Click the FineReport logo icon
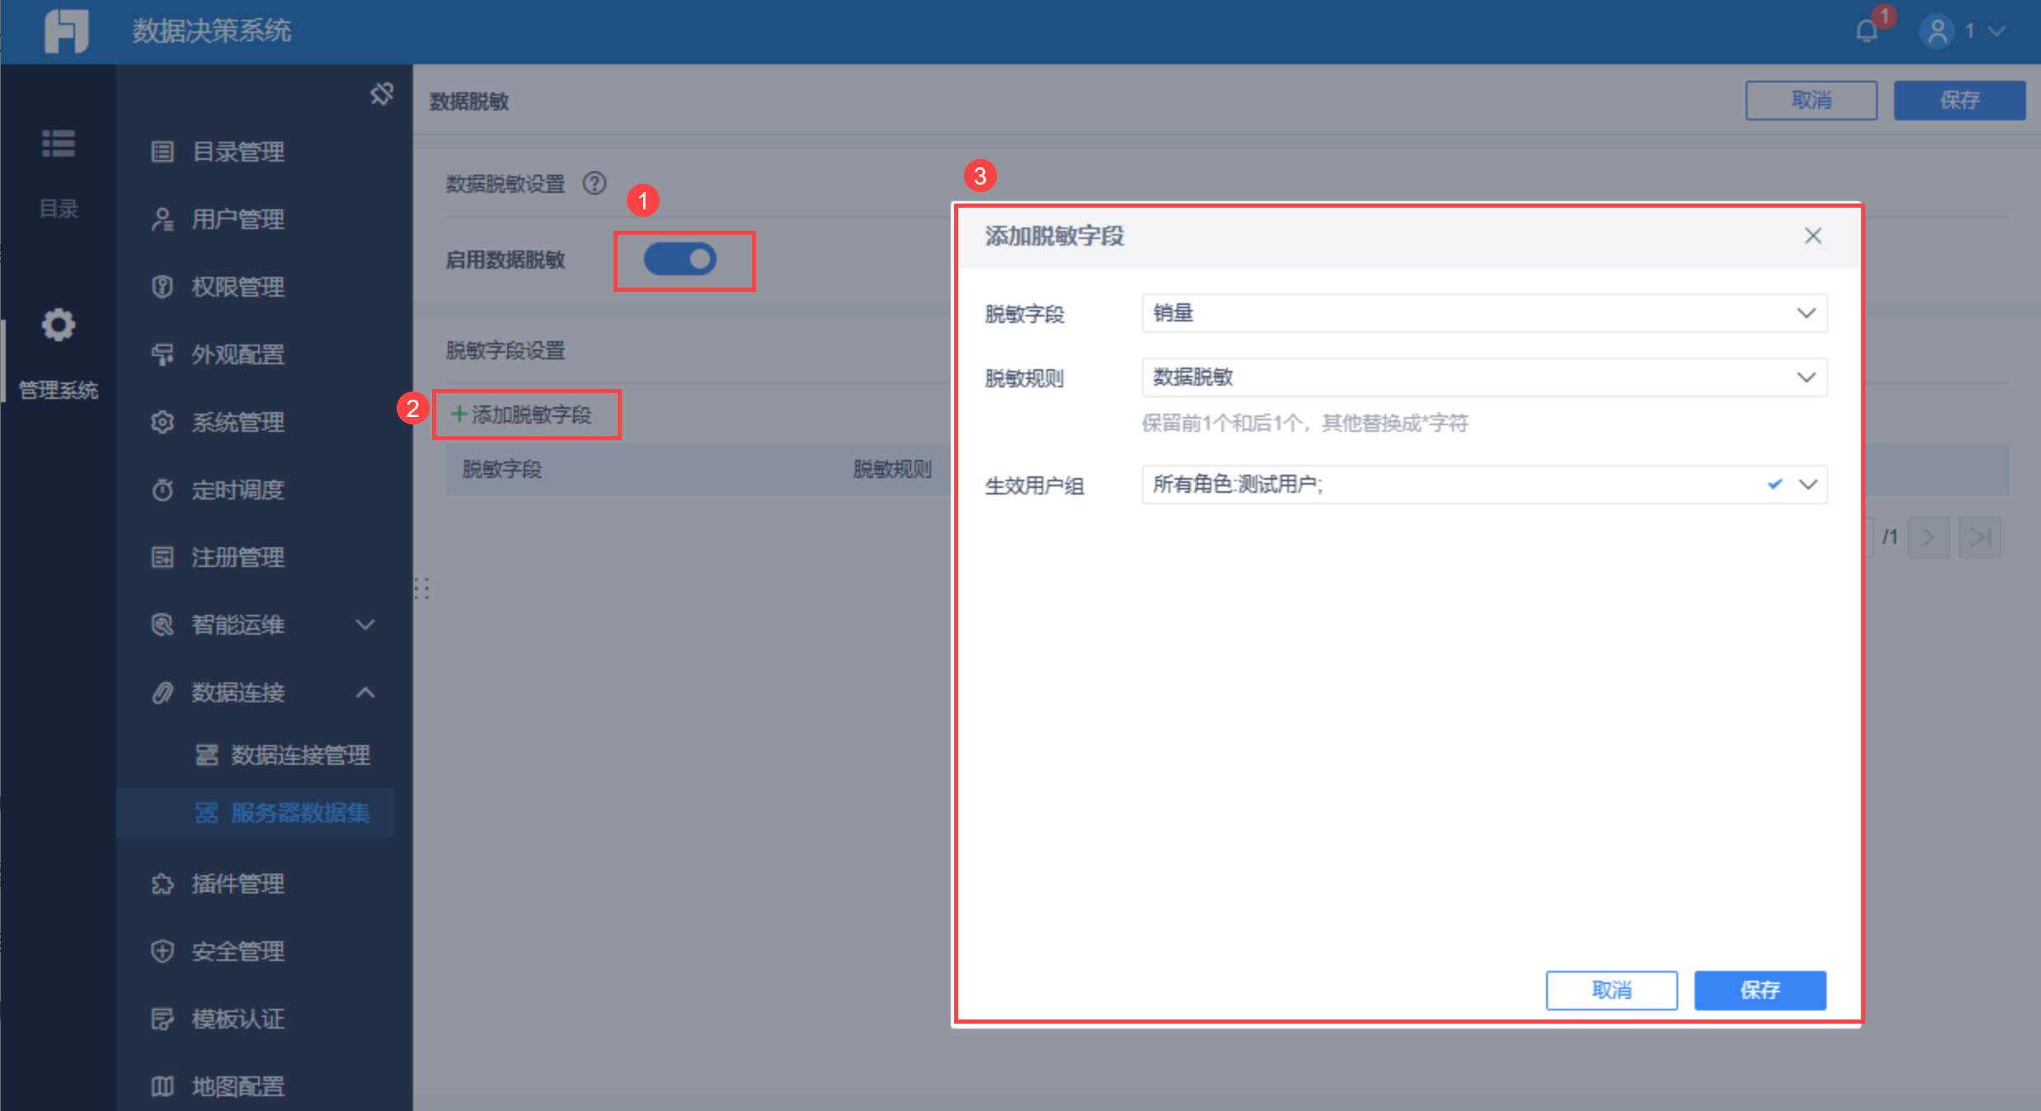The image size is (2041, 1111). click(66, 31)
